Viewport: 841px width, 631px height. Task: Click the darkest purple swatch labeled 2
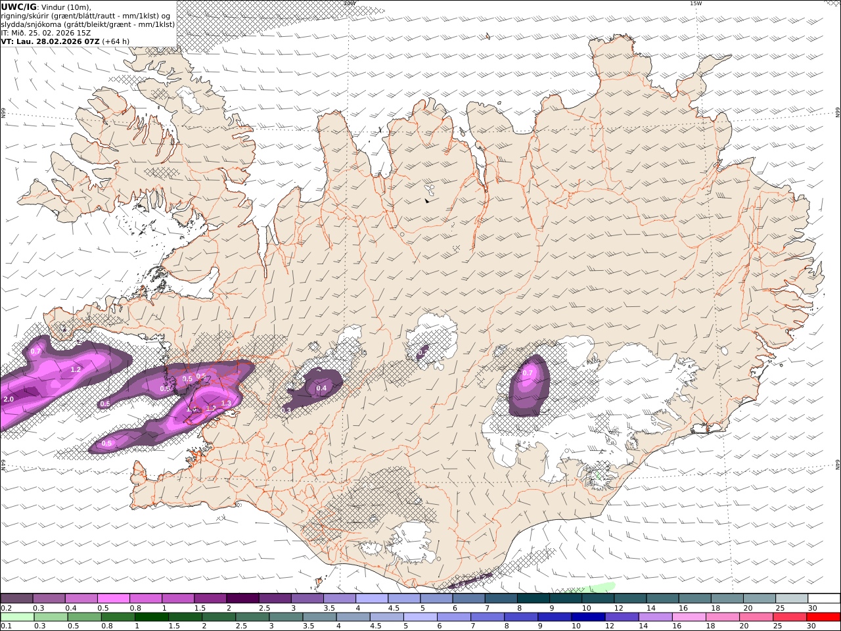(x=242, y=599)
